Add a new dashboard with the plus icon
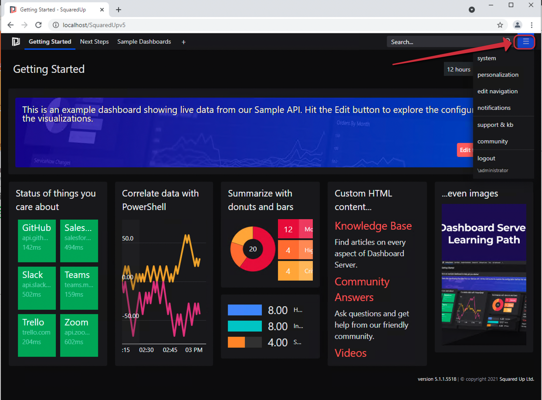The width and height of the screenshot is (542, 400). coord(183,42)
